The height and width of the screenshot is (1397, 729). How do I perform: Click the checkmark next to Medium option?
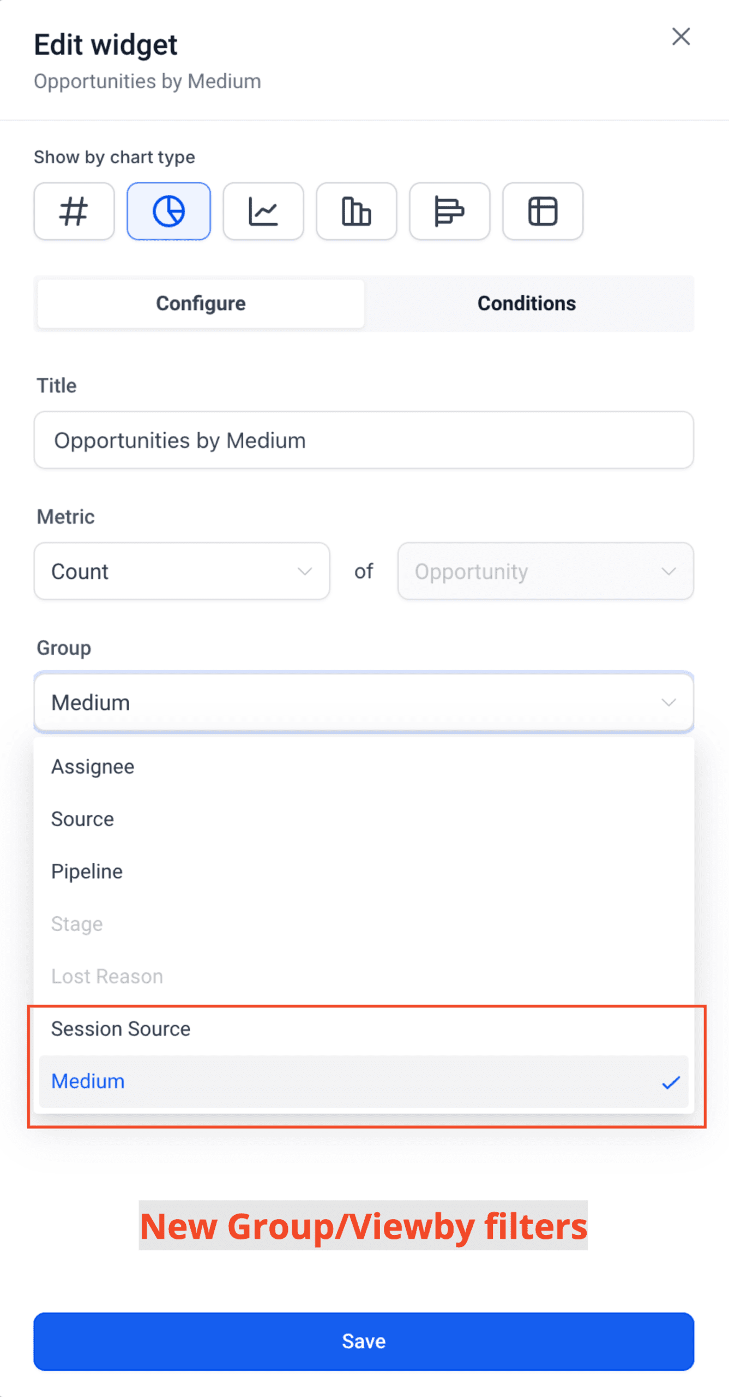tap(671, 1082)
